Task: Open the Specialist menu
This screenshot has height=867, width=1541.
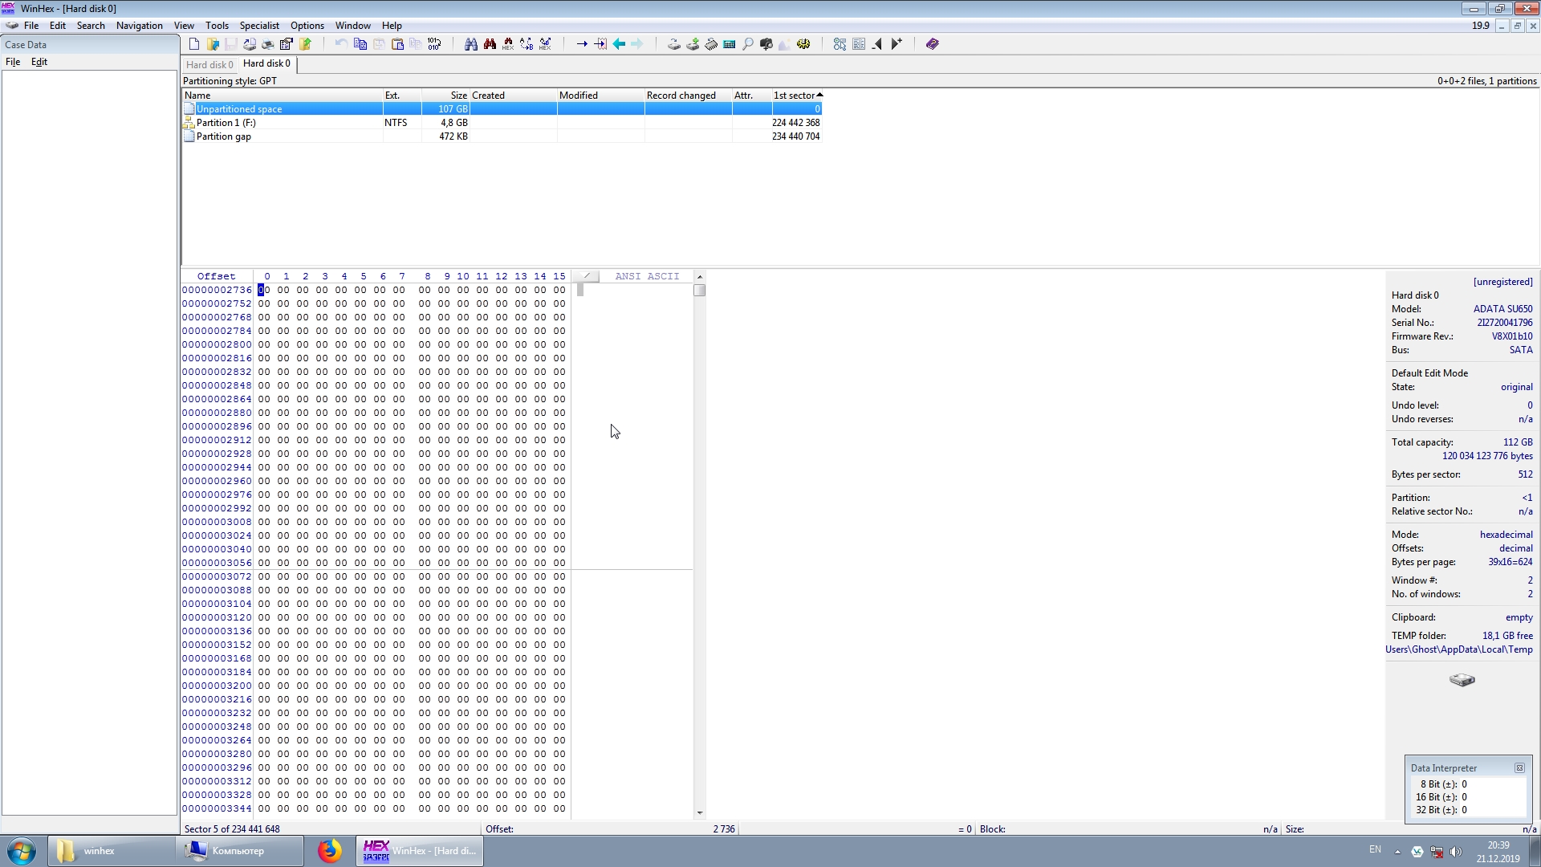Action: pos(259,26)
